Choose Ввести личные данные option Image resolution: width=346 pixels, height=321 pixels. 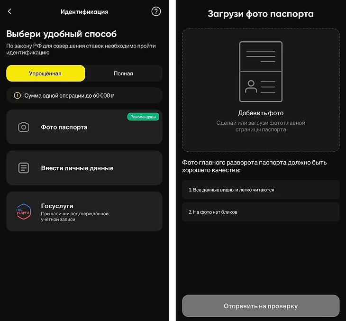click(x=84, y=168)
